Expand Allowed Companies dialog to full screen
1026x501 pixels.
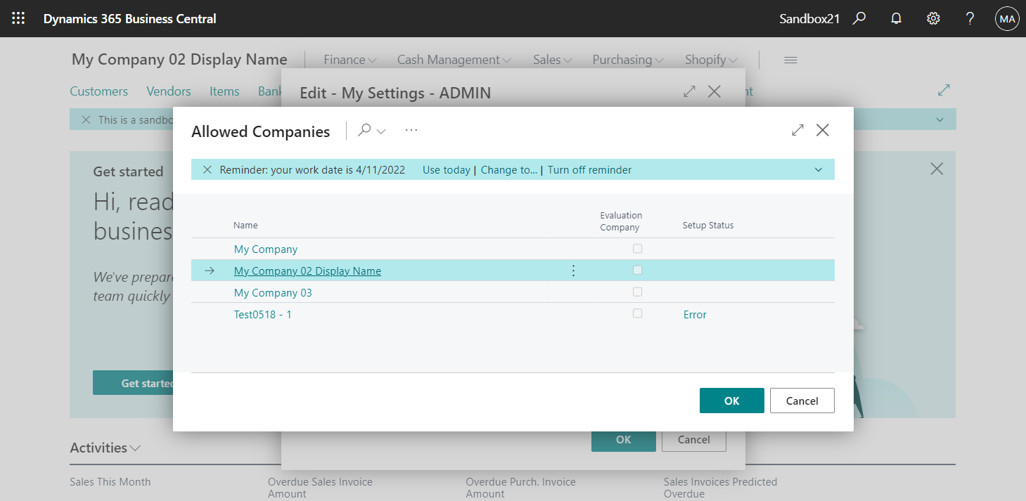pos(797,130)
